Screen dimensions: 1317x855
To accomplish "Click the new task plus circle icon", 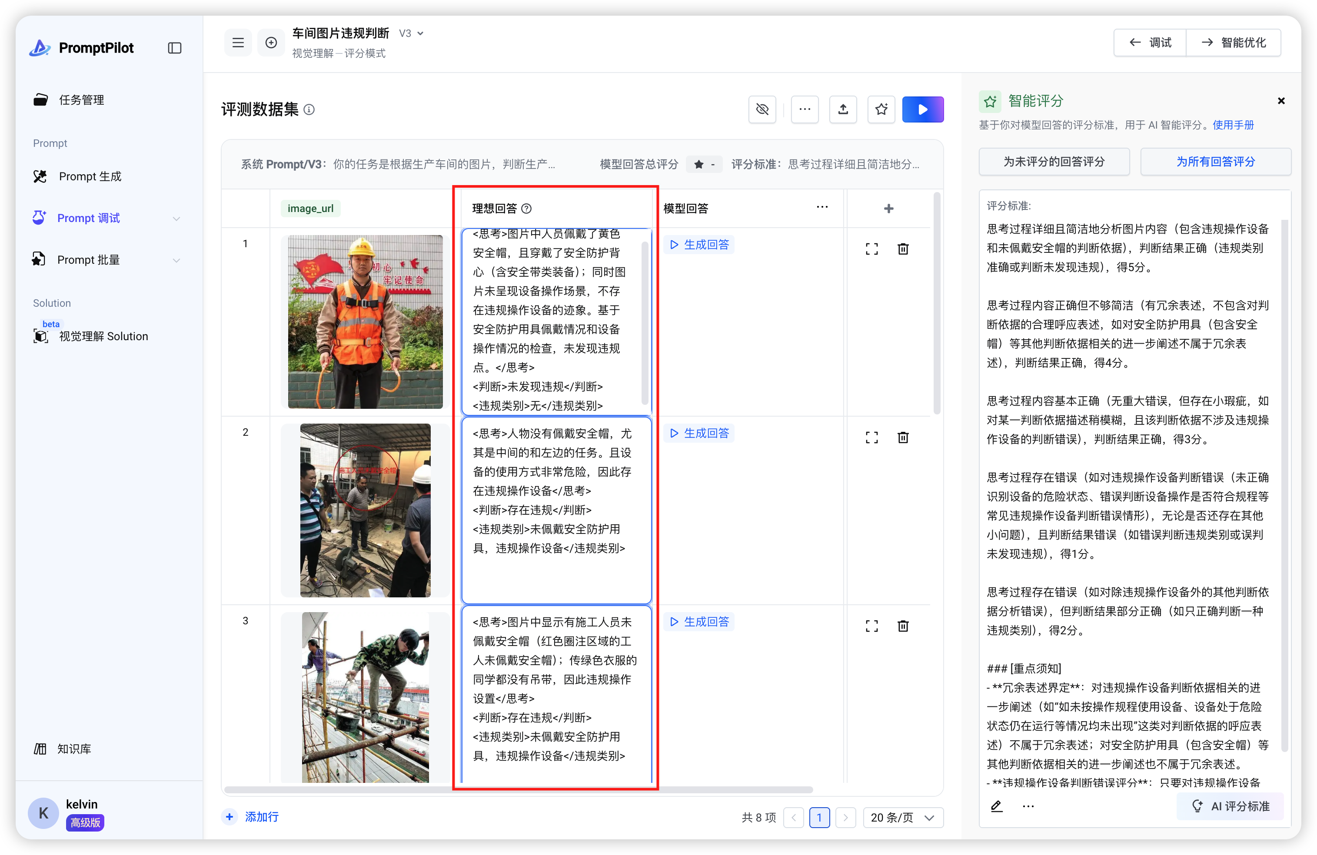I will (271, 43).
